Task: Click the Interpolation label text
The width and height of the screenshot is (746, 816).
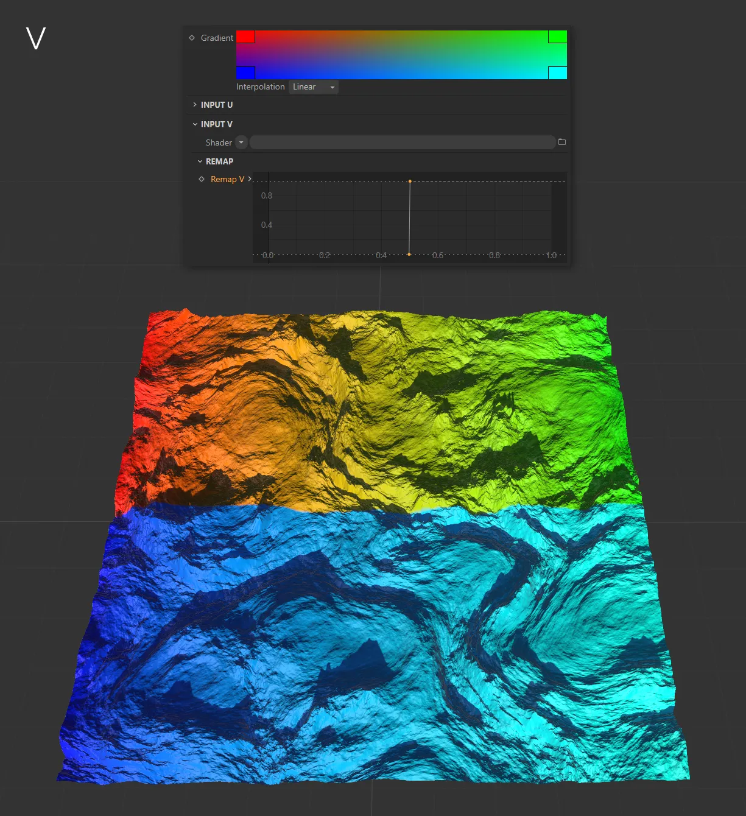Action: (x=260, y=87)
